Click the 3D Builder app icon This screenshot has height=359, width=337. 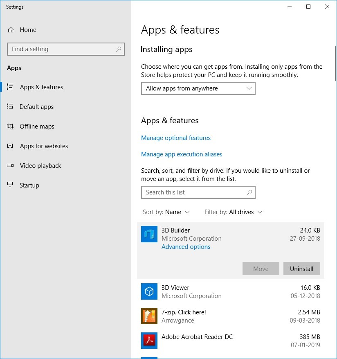[149, 234]
